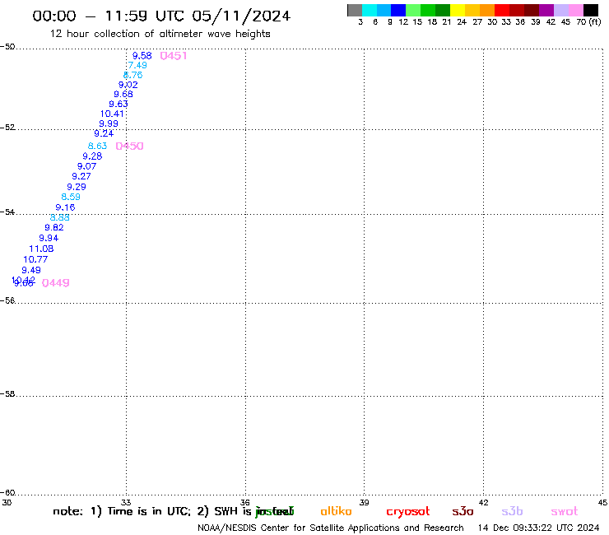Click the longitude axis label 45
The width and height of the screenshot is (609, 535).
pos(602,502)
